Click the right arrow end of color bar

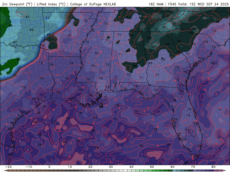click(224, 171)
